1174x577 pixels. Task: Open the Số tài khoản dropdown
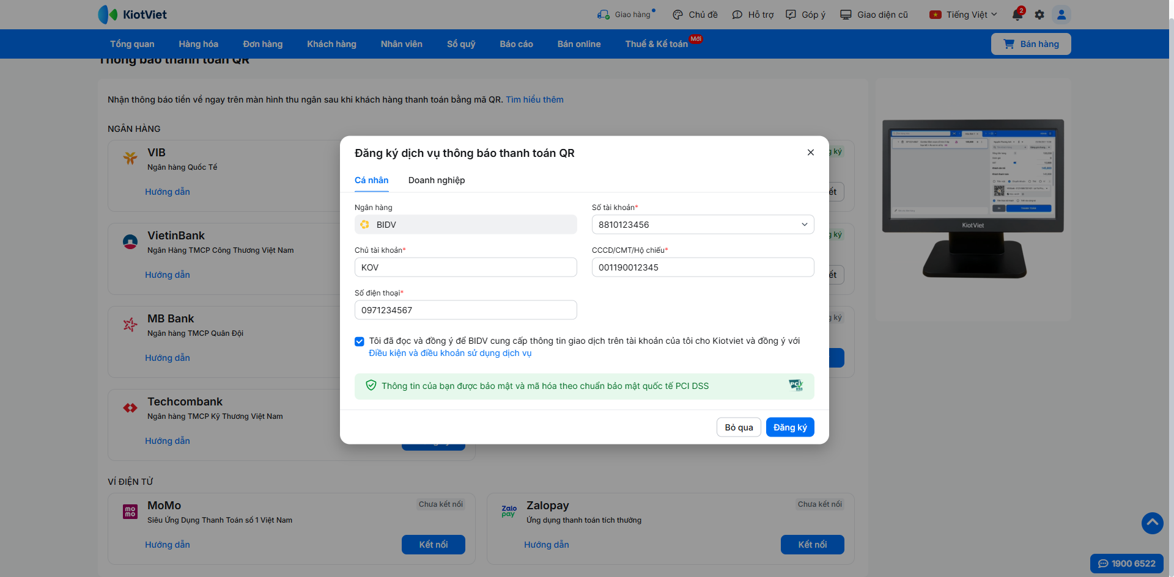pyautogui.click(x=703, y=225)
